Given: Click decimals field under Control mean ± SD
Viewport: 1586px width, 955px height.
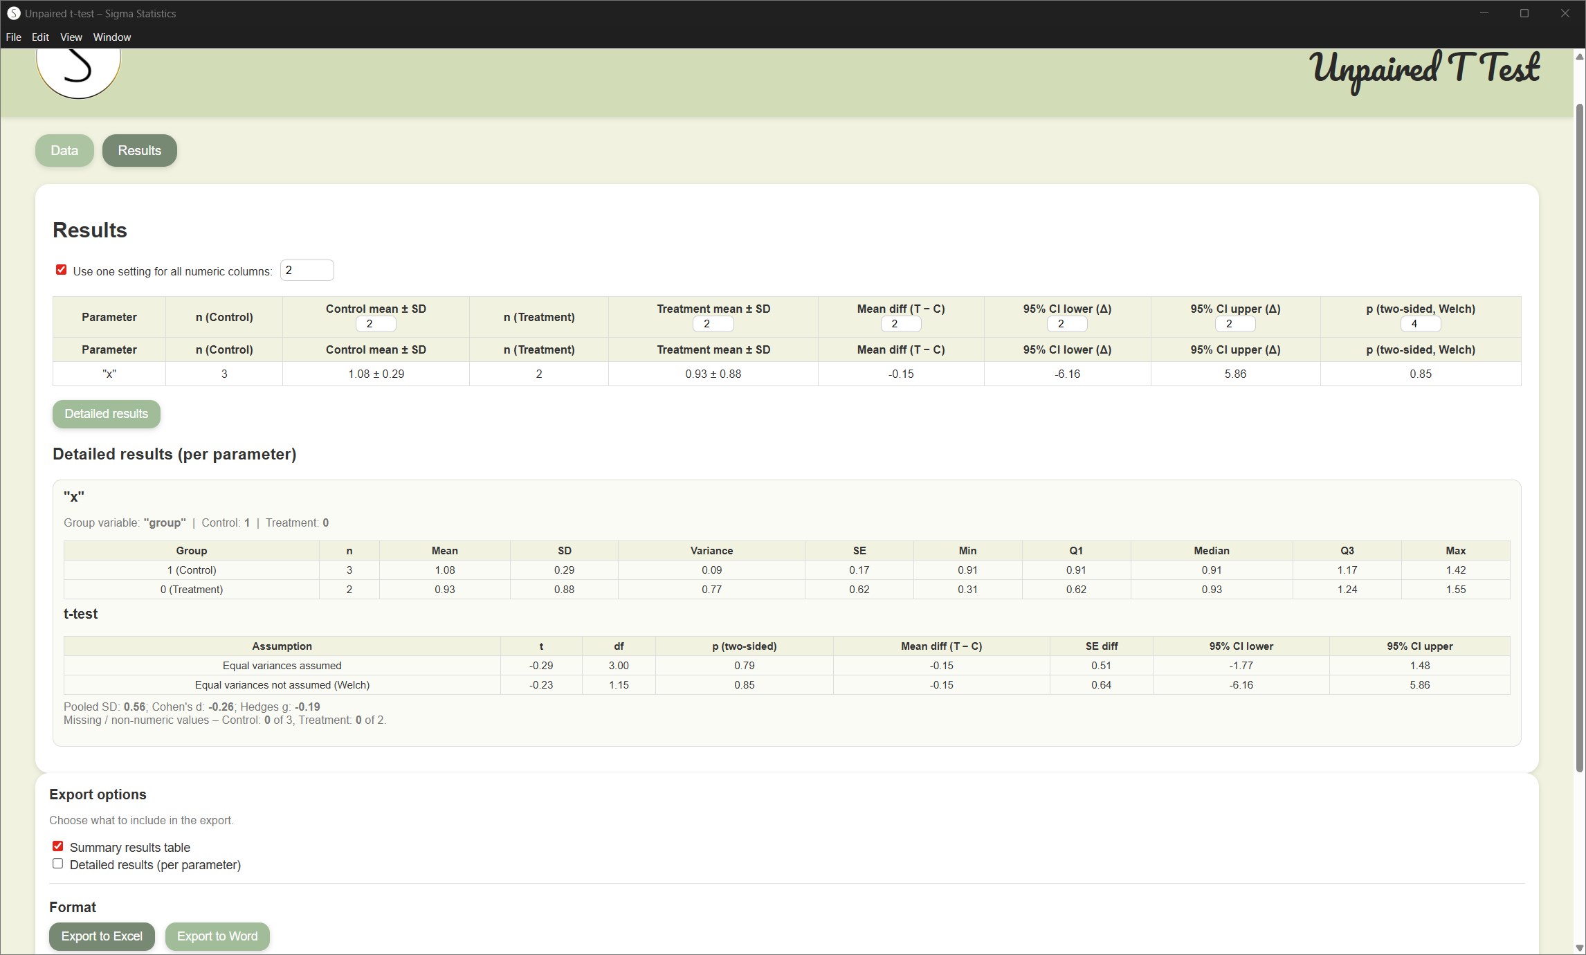Looking at the screenshot, I should click(376, 324).
